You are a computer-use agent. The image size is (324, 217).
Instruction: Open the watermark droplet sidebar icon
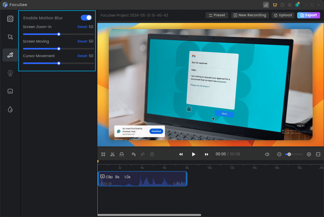coord(10,109)
